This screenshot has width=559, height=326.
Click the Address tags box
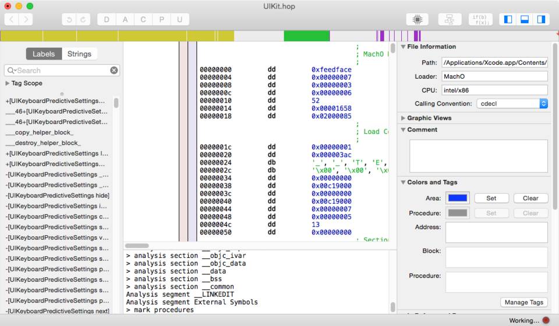click(496, 232)
